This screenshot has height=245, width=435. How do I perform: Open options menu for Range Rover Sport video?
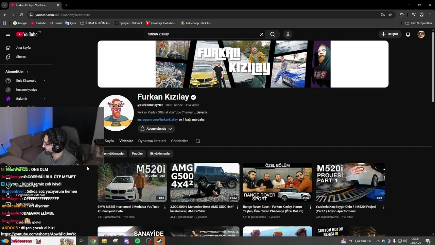(310, 207)
